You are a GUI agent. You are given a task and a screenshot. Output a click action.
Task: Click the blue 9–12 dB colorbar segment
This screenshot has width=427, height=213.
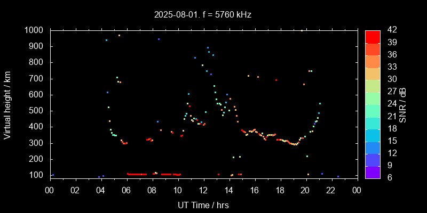pos(373,159)
